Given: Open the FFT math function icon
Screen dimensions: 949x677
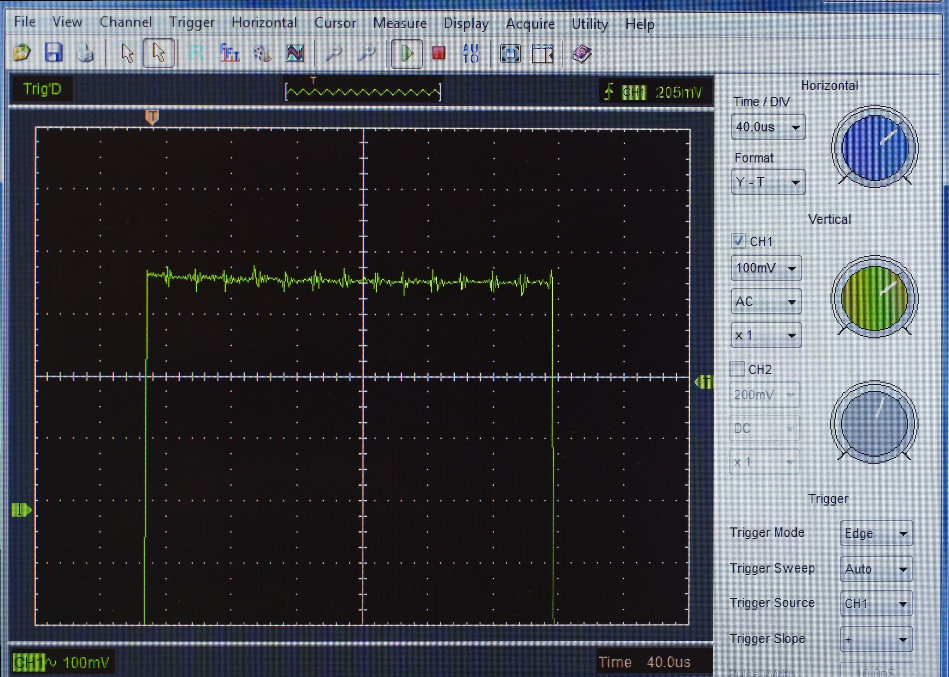Looking at the screenshot, I should pos(229,53).
